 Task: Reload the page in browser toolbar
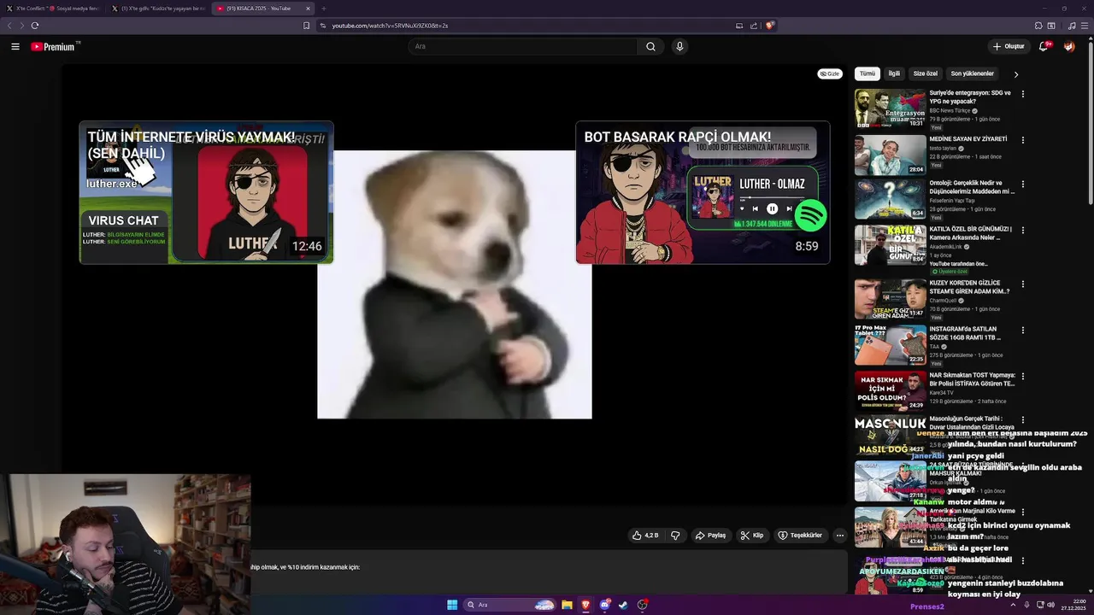34,26
